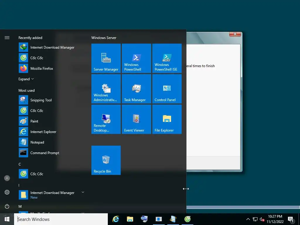Jump to letter M section header

pyautogui.click(x=20, y=207)
